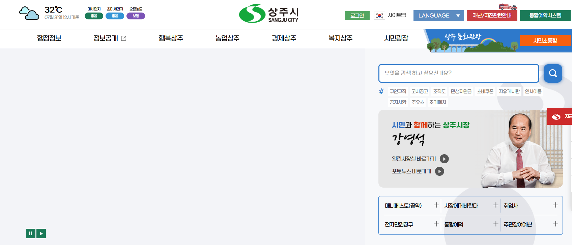Click play arrow next to 열린시장실 바로가기
Screen dimensions: 572x246
coord(444,159)
